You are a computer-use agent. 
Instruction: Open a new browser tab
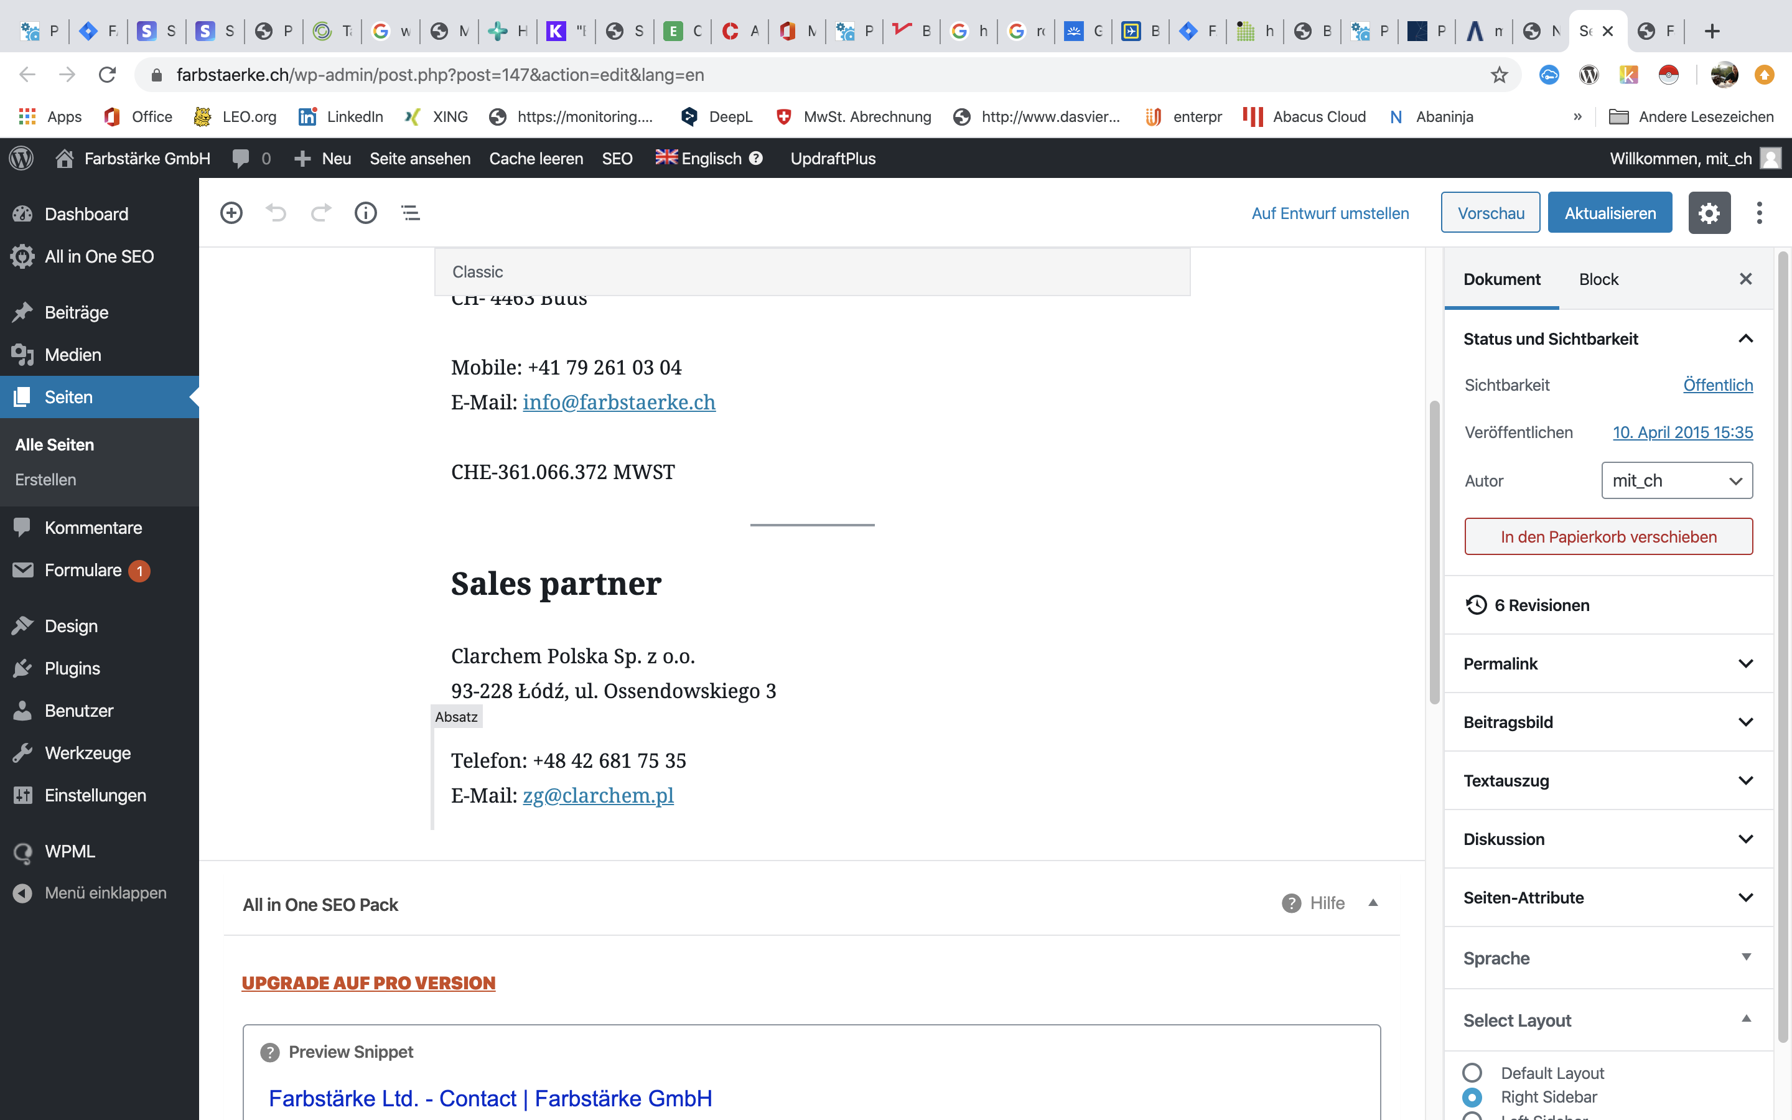pos(1711,31)
